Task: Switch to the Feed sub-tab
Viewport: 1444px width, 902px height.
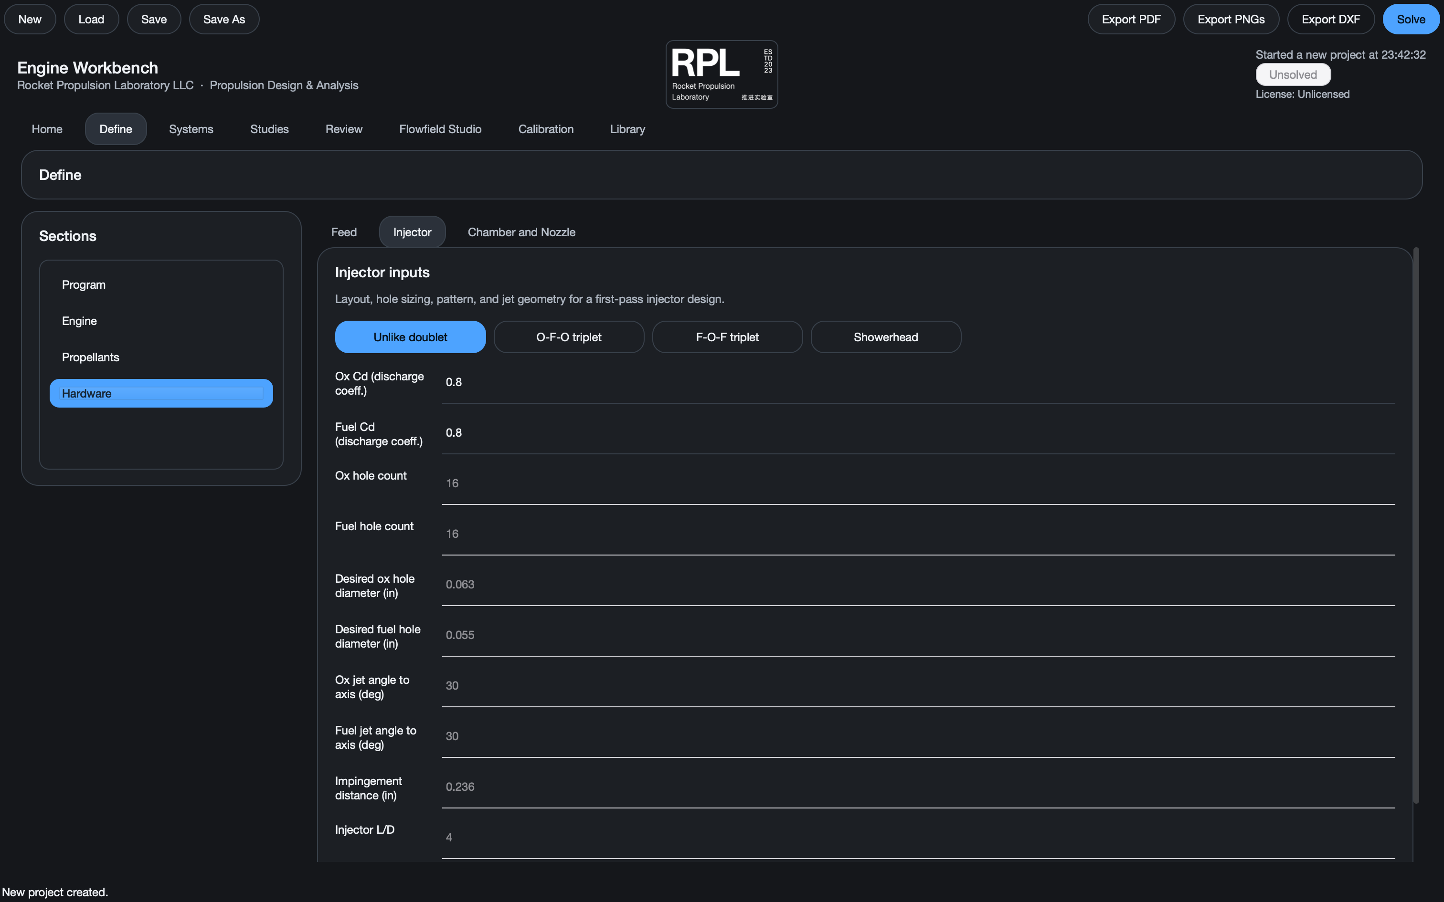Action: point(344,232)
